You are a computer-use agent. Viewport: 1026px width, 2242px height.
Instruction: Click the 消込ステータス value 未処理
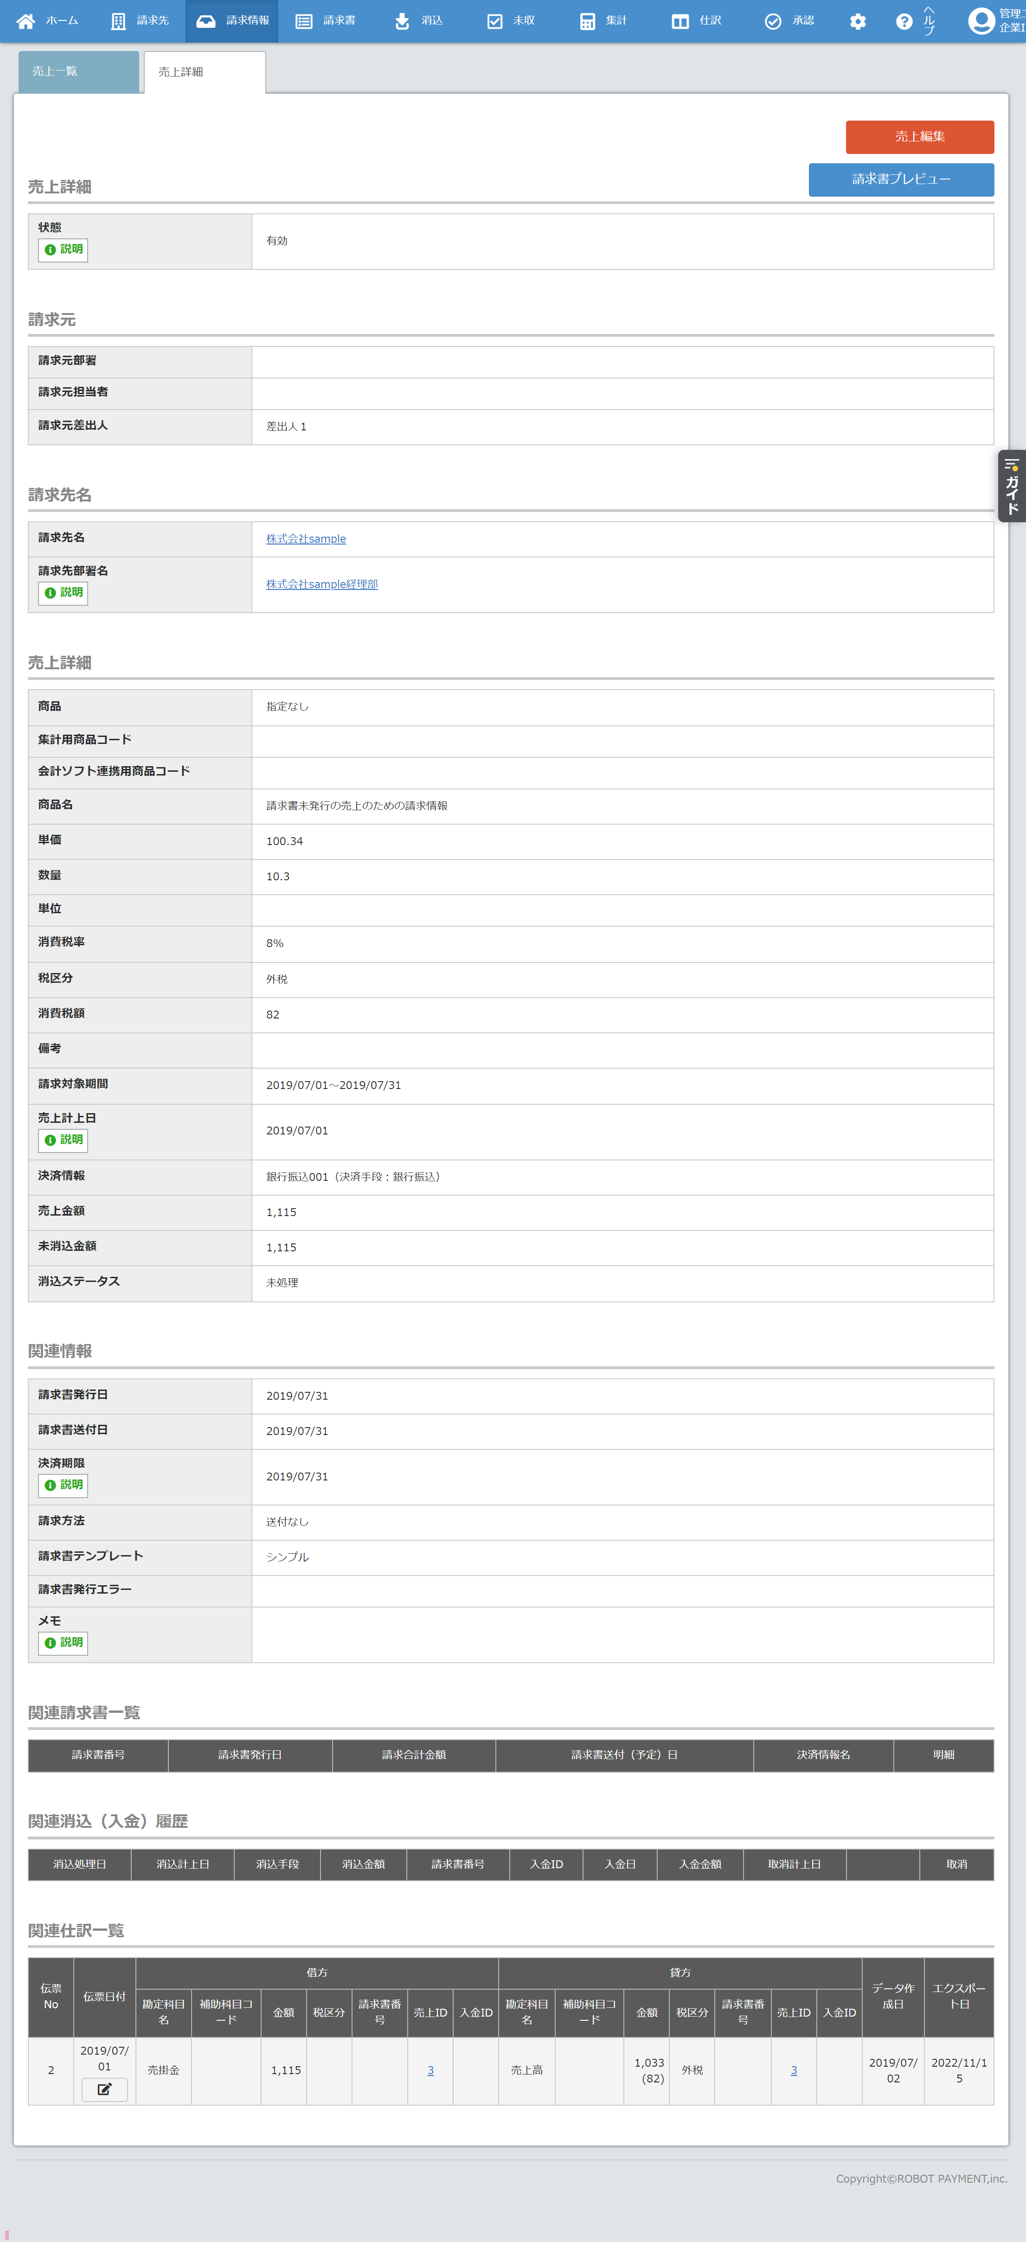coord(282,1284)
